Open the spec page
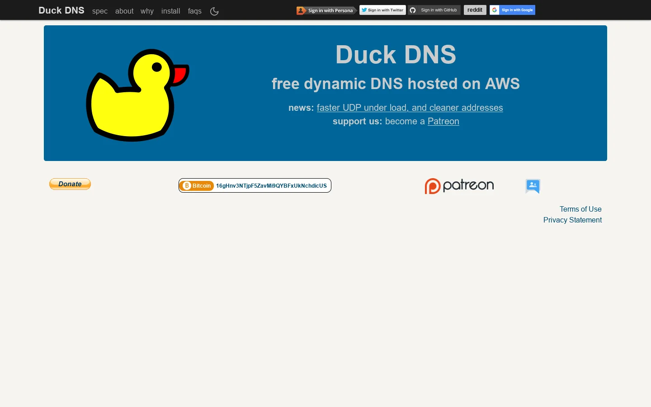 click(x=100, y=11)
